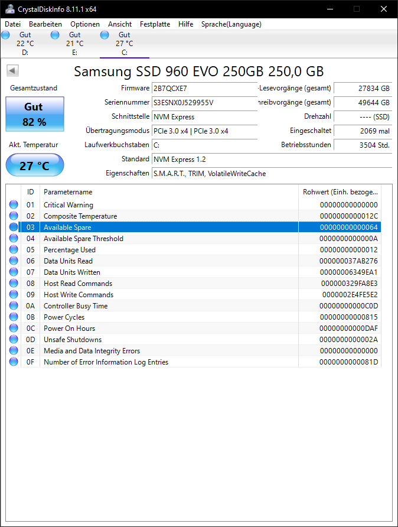This screenshot has width=398, height=527.
Task: Click the status circle for Data Units Written
Action: tap(14, 272)
